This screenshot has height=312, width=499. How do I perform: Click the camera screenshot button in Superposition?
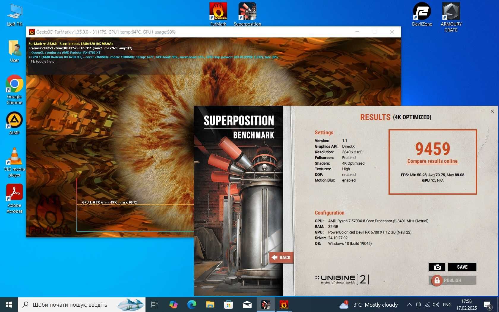437,267
